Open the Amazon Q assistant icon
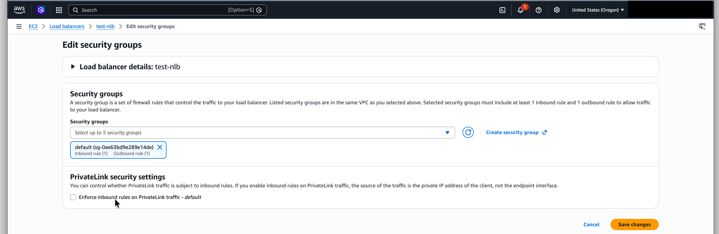 click(x=41, y=10)
